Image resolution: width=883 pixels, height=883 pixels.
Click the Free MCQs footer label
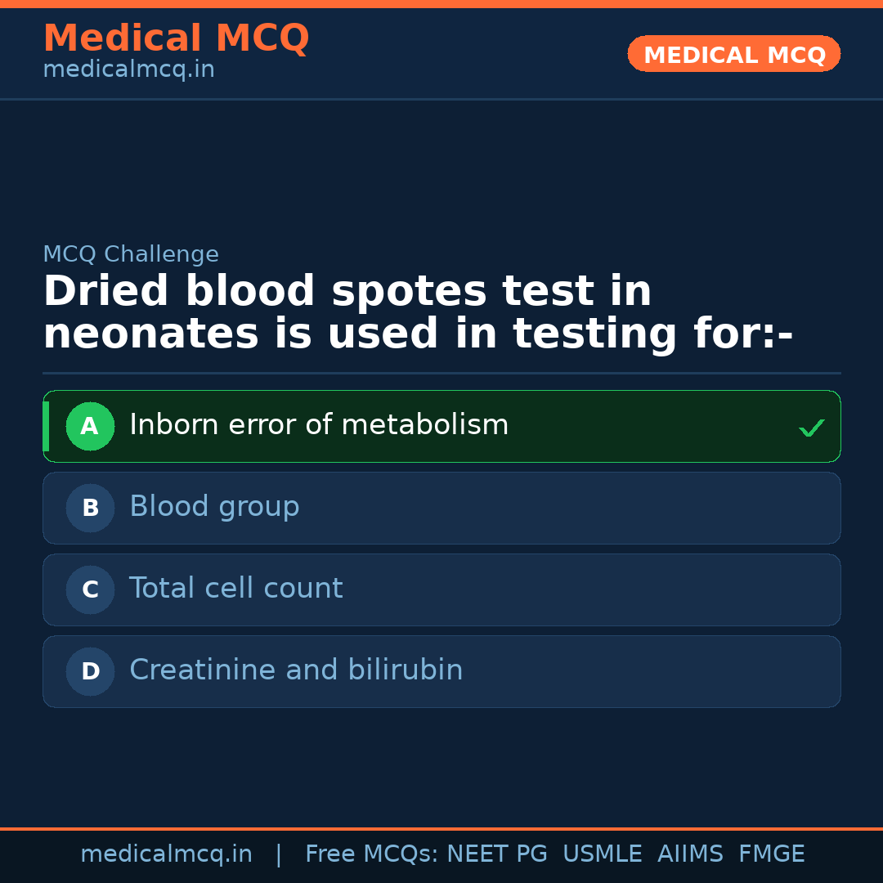[x=371, y=854]
